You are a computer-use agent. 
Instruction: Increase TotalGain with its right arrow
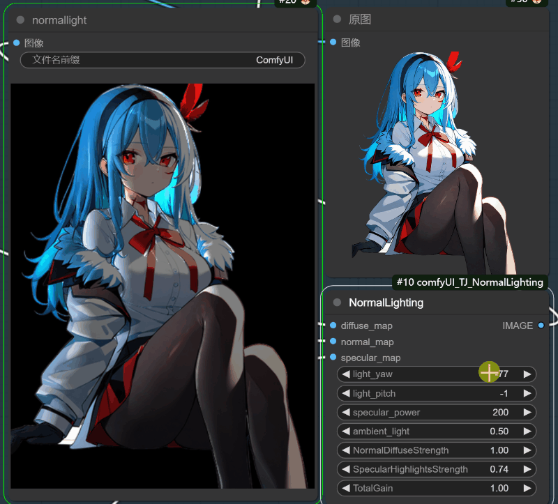[527, 488]
